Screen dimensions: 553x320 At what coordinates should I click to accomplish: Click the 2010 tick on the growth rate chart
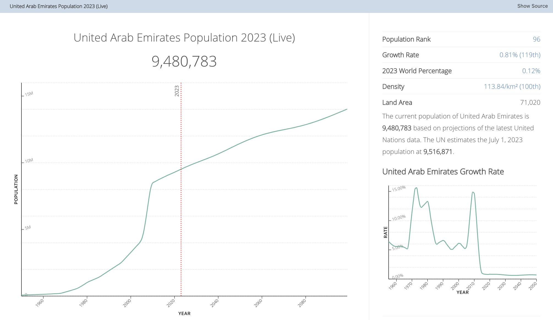click(x=471, y=286)
